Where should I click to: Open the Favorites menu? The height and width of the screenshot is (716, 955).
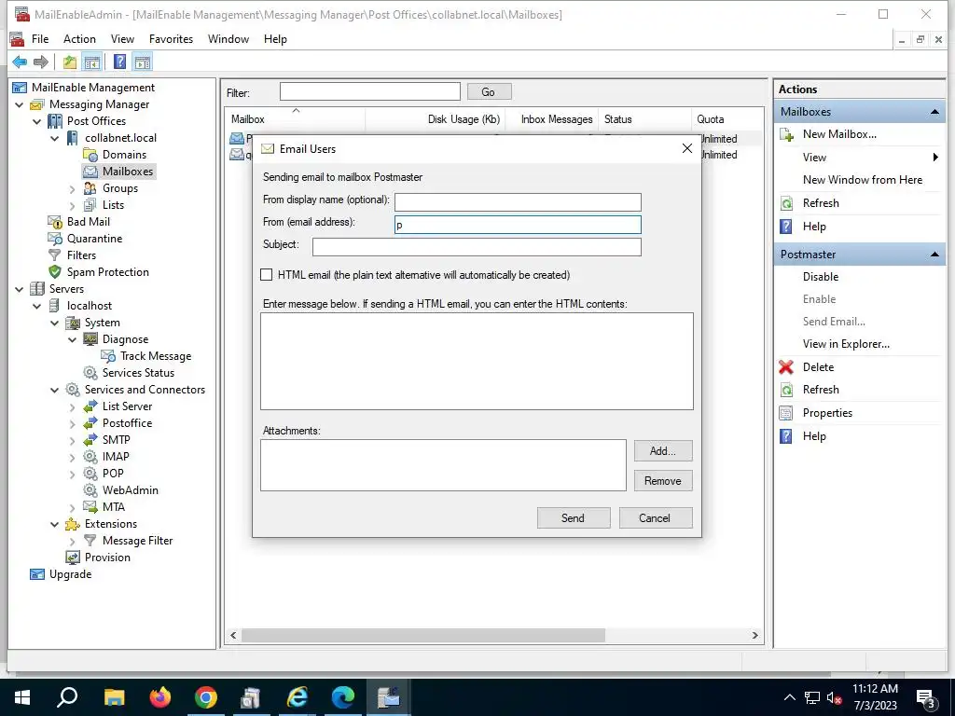(x=171, y=39)
